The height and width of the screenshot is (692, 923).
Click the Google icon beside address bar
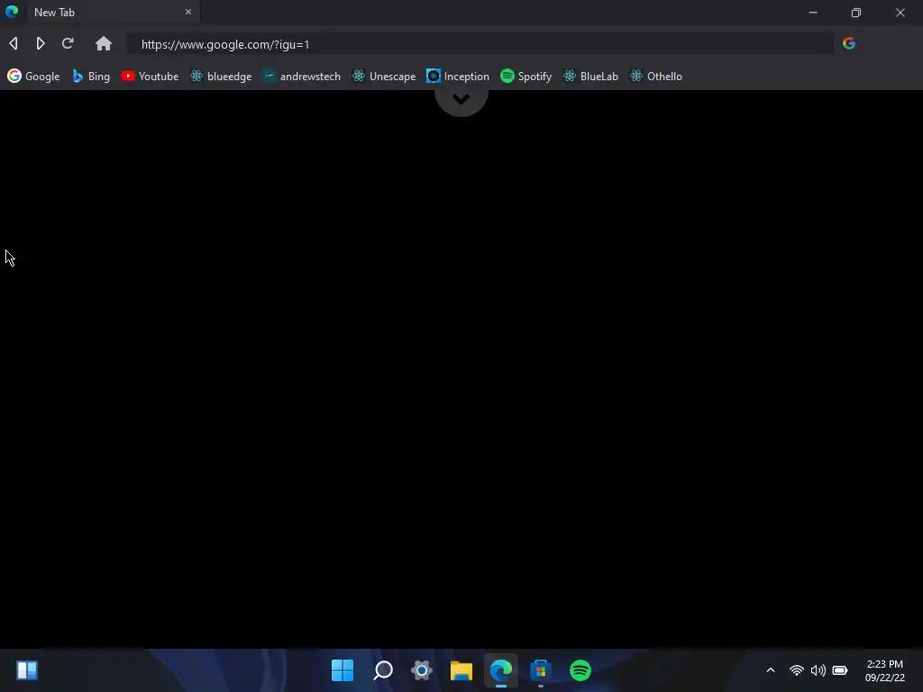point(849,43)
